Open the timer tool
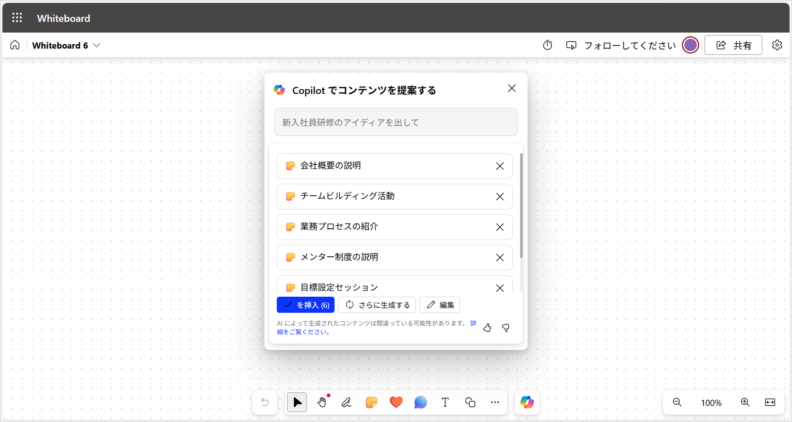Screen dimensions: 792x422 pos(547,45)
